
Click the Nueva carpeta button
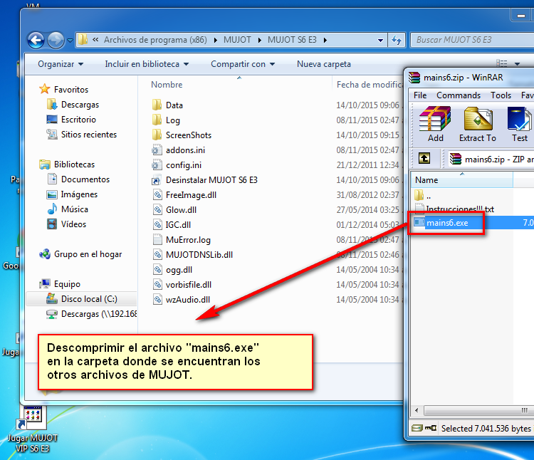[x=323, y=64]
